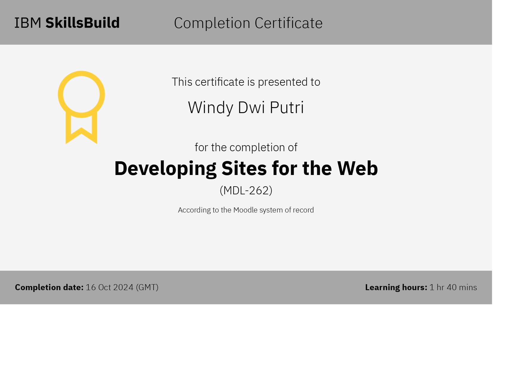Click the "IBM" text in the header
This screenshot has height=369, width=522.
(28, 23)
